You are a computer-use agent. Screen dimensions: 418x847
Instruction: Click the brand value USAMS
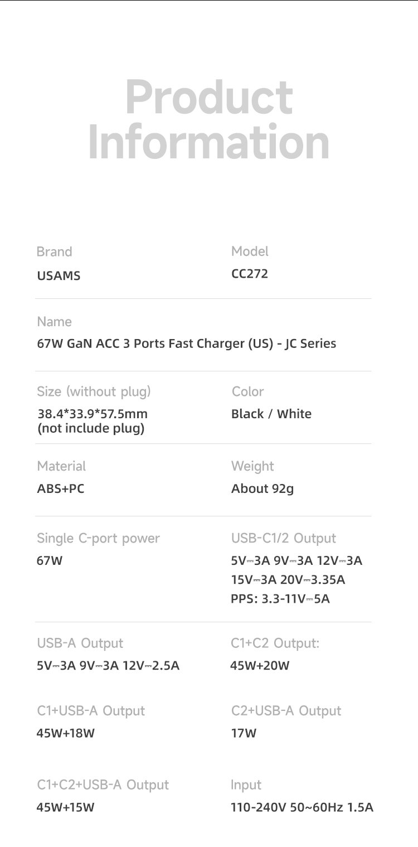(x=59, y=275)
